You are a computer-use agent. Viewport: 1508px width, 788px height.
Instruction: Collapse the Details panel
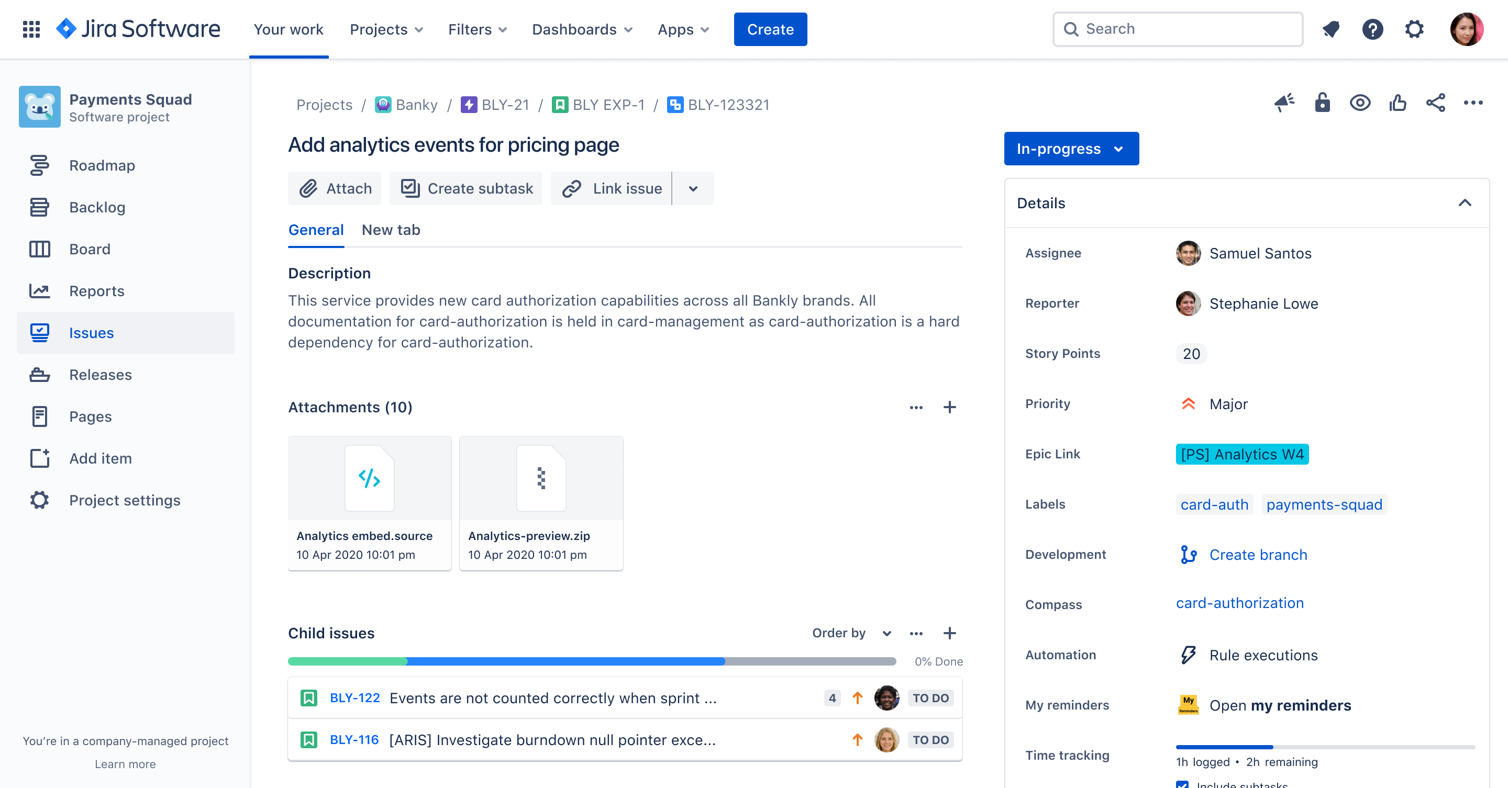click(1466, 203)
